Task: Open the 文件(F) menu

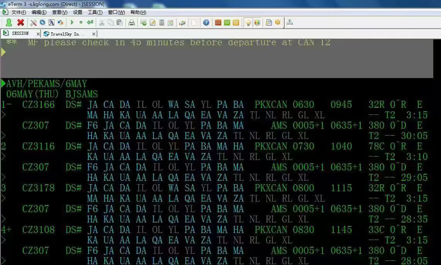Action: (x=19, y=12)
